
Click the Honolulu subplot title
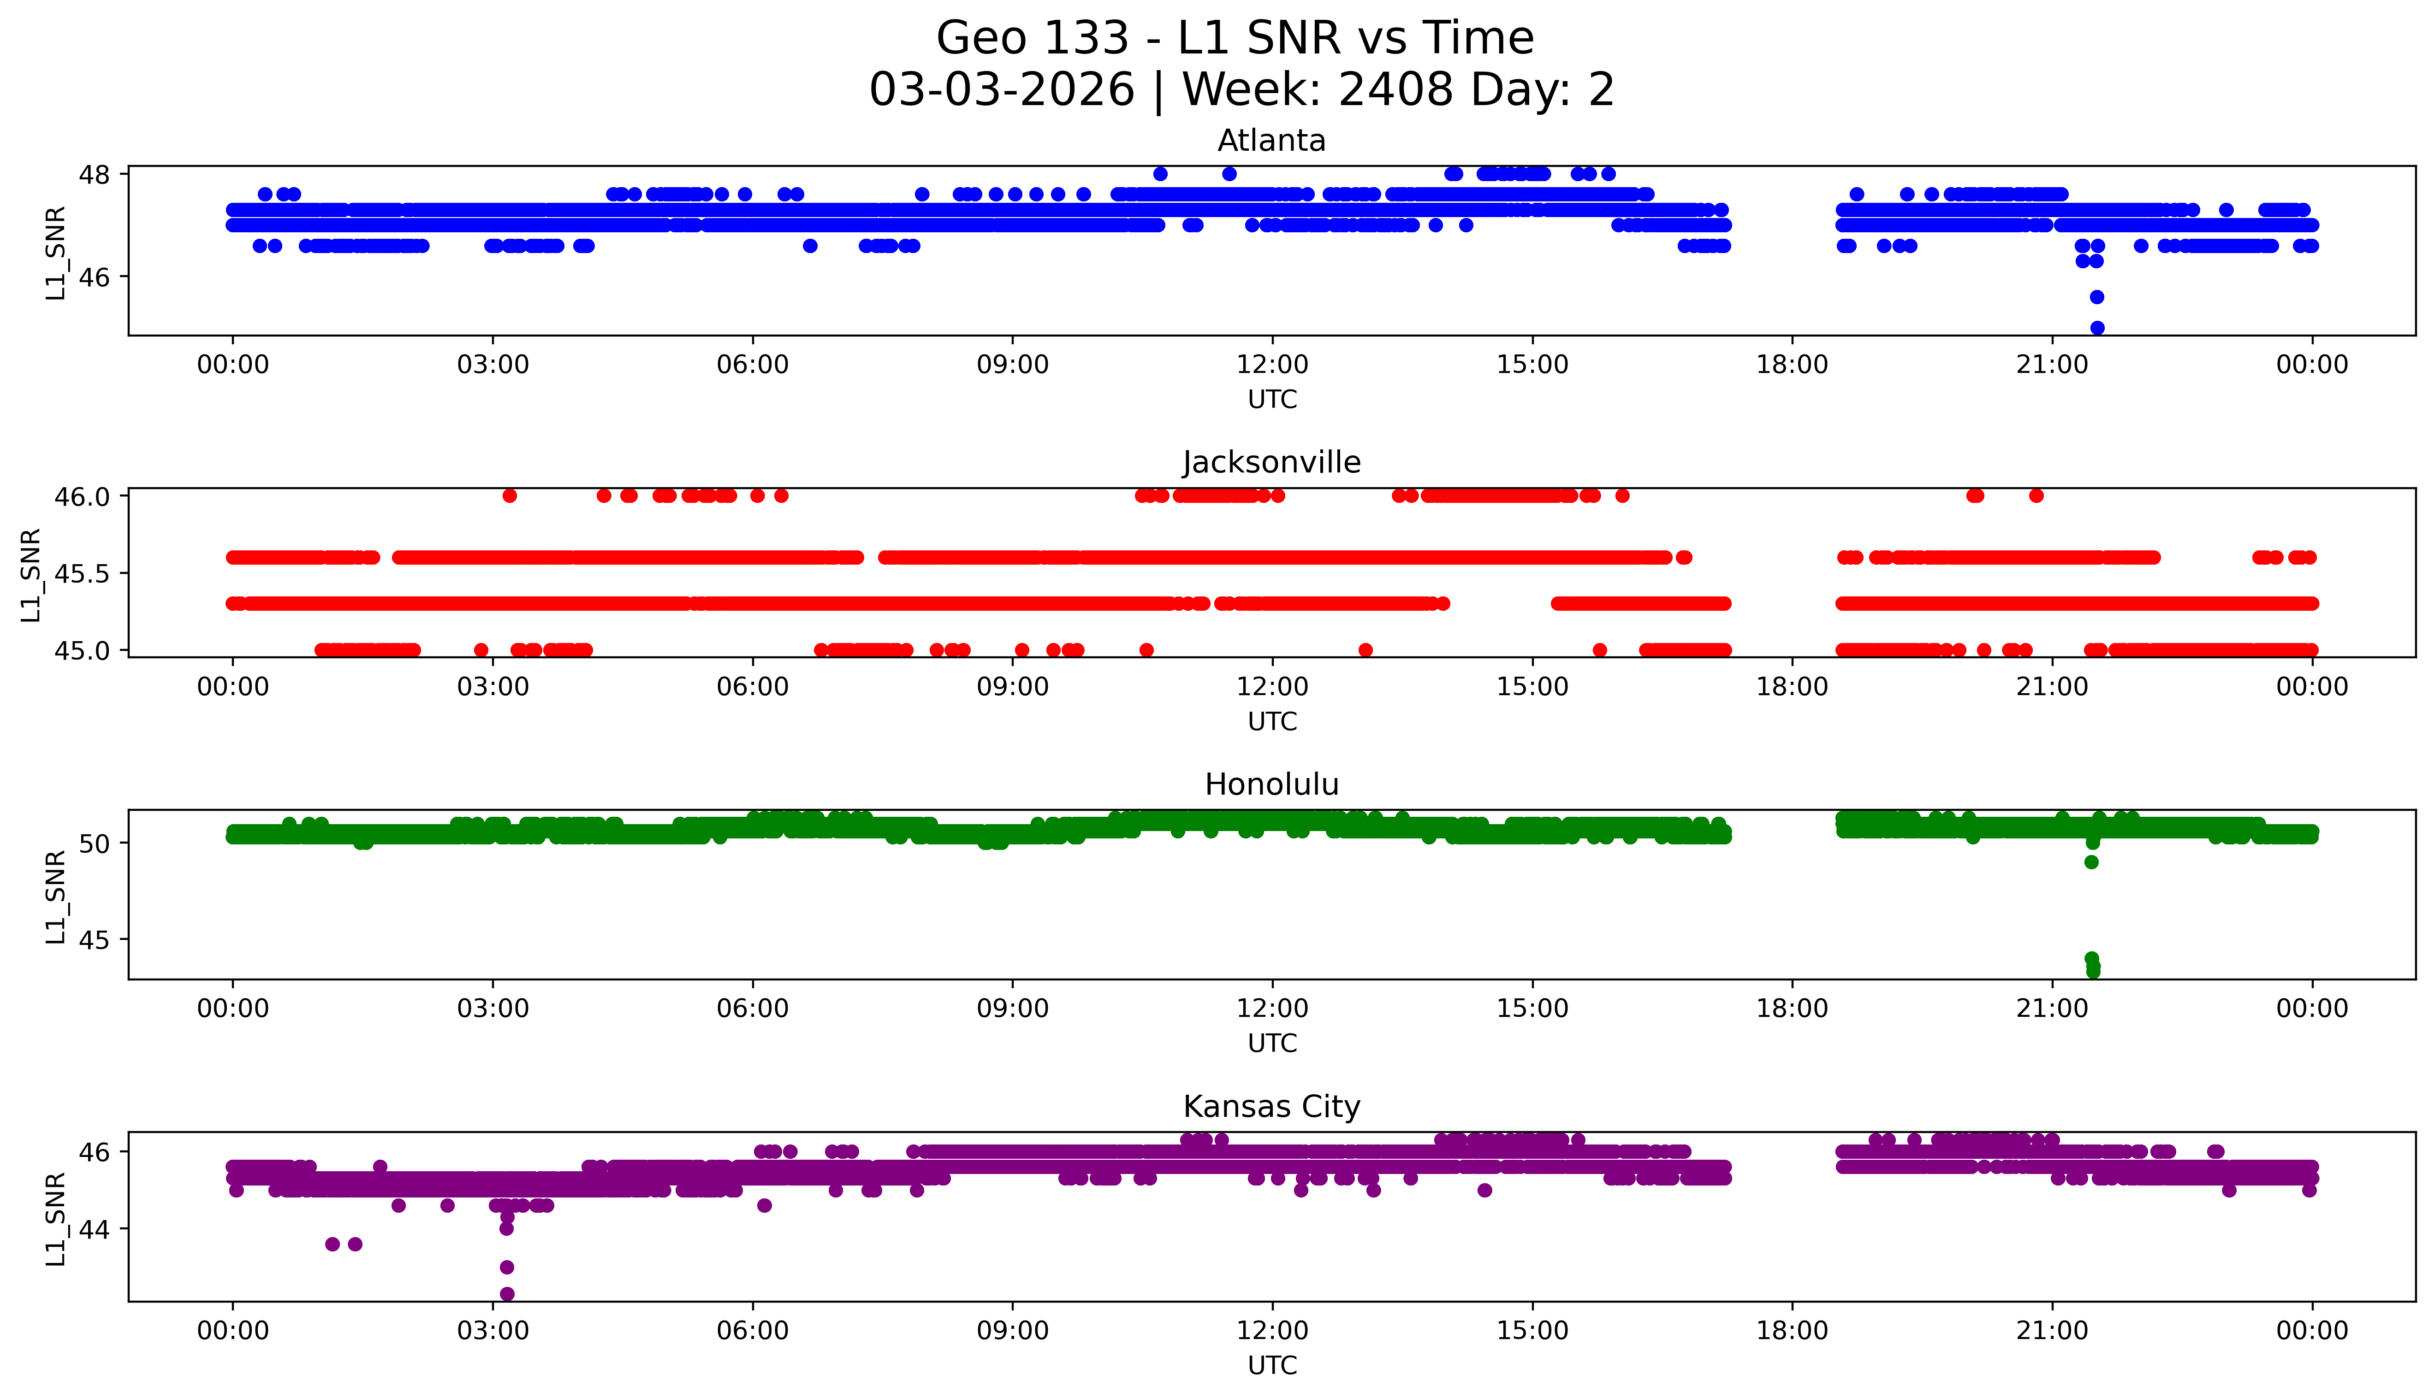[1271, 785]
